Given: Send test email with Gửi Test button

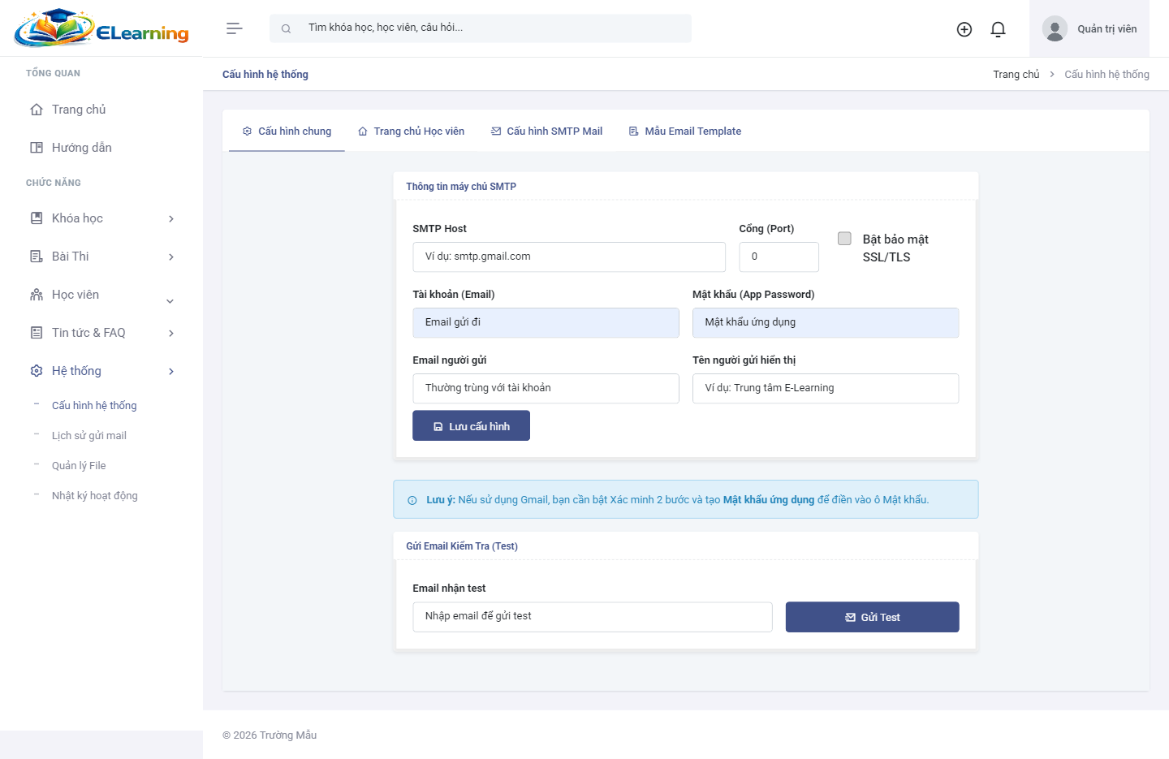Looking at the screenshot, I should coord(872,617).
